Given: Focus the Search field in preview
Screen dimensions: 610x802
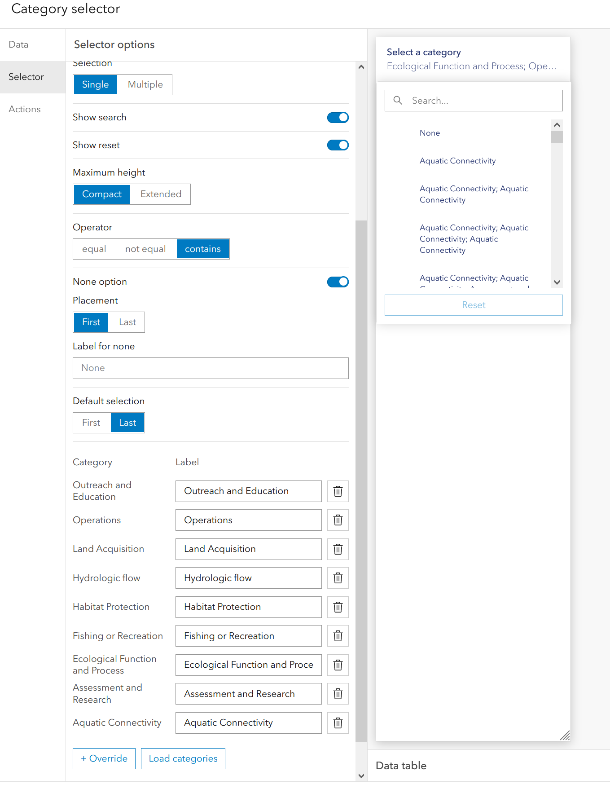Looking at the screenshot, I should click(474, 101).
